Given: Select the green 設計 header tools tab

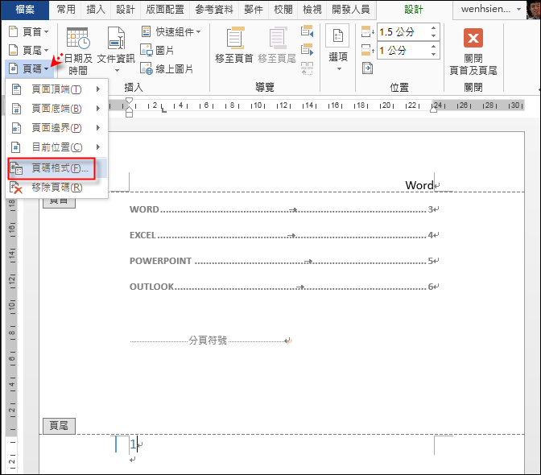Looking at the screenshot, I should tap(414, 10).
